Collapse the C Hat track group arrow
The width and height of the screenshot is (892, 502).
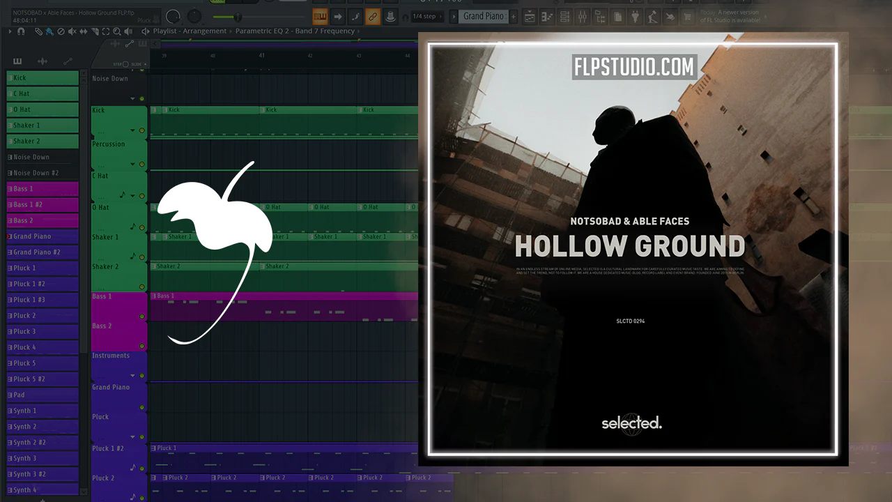coord(132,196)
